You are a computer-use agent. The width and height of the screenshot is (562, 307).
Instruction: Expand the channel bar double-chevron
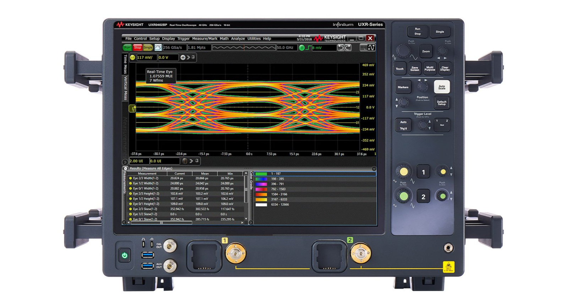tap(188, 57)
